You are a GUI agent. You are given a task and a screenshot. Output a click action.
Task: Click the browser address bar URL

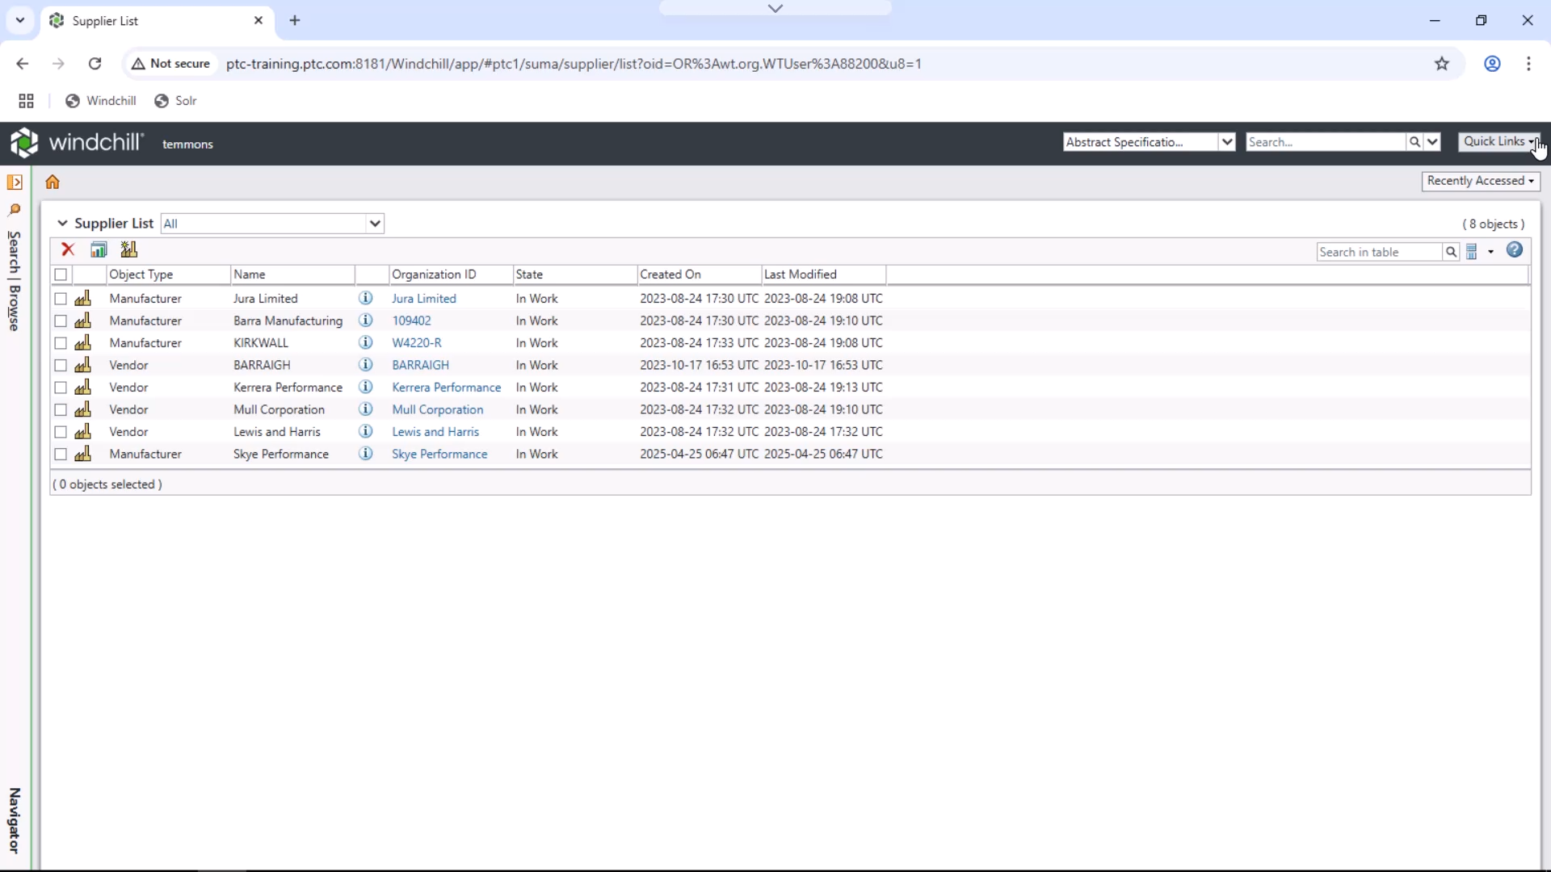pos(574,64)
